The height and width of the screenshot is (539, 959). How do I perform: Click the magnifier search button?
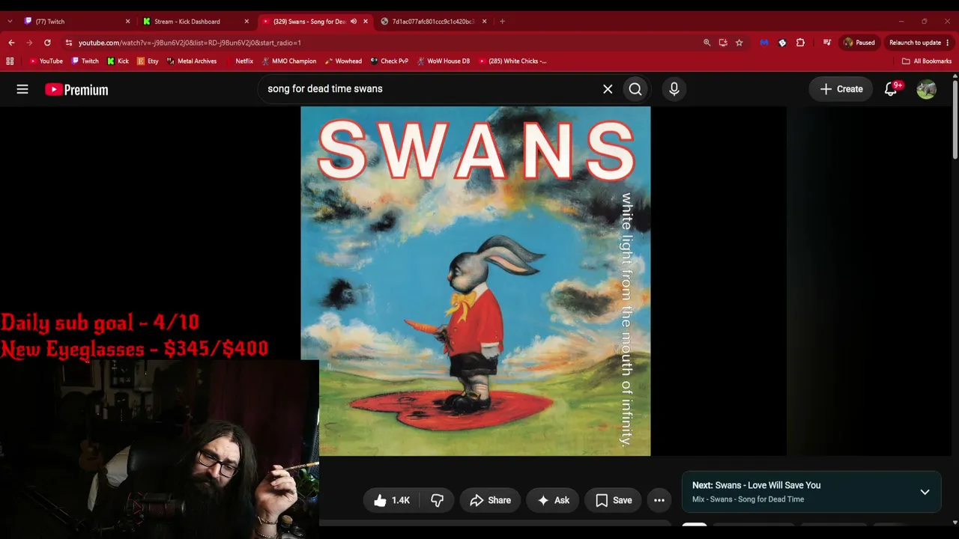pyautogui.click(x=635, y=89)
